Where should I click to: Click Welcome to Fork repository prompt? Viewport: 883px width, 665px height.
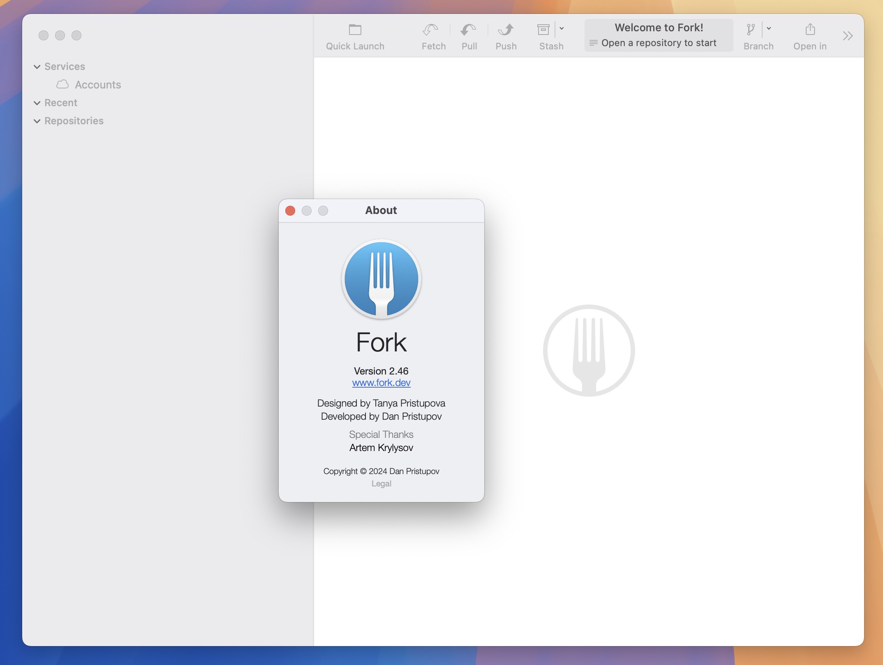coord(659,35)
